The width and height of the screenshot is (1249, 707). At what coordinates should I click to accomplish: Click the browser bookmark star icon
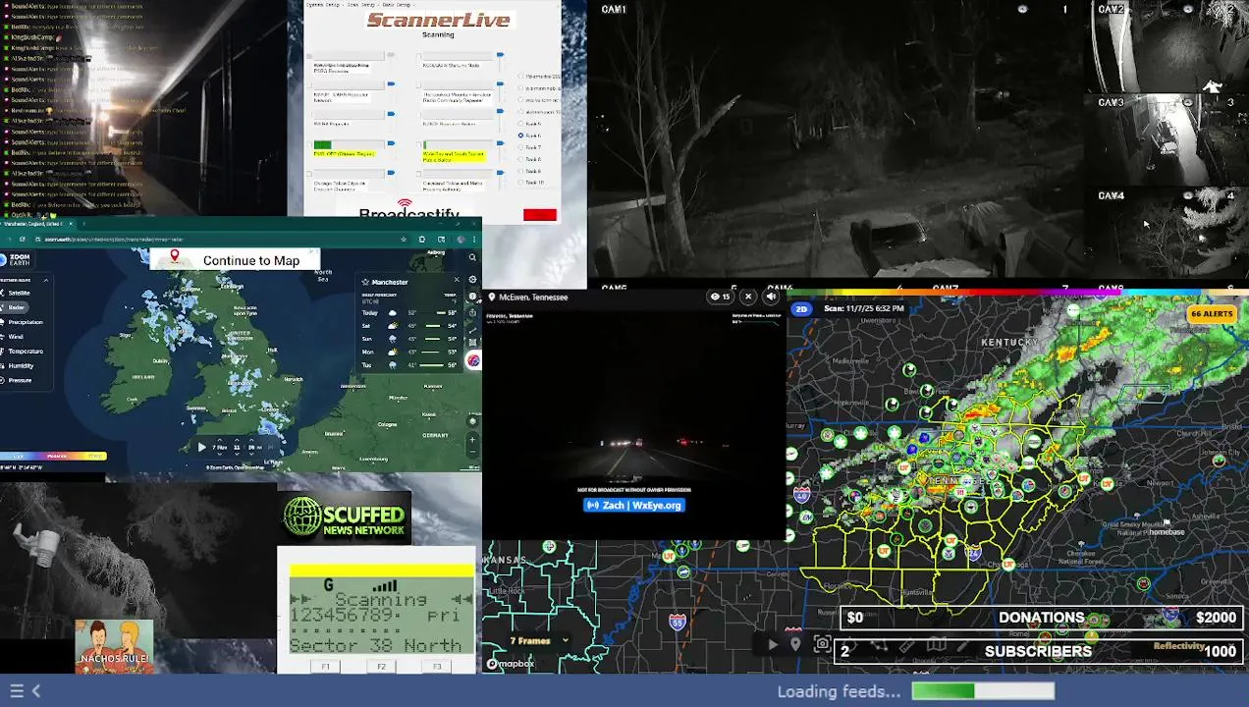[x=404, y=239]
